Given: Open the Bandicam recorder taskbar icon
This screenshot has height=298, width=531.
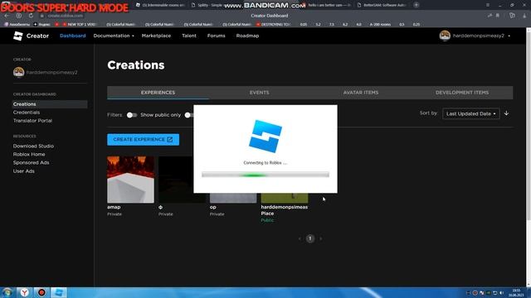Looking at the screenshot, I should coord(41,292).
